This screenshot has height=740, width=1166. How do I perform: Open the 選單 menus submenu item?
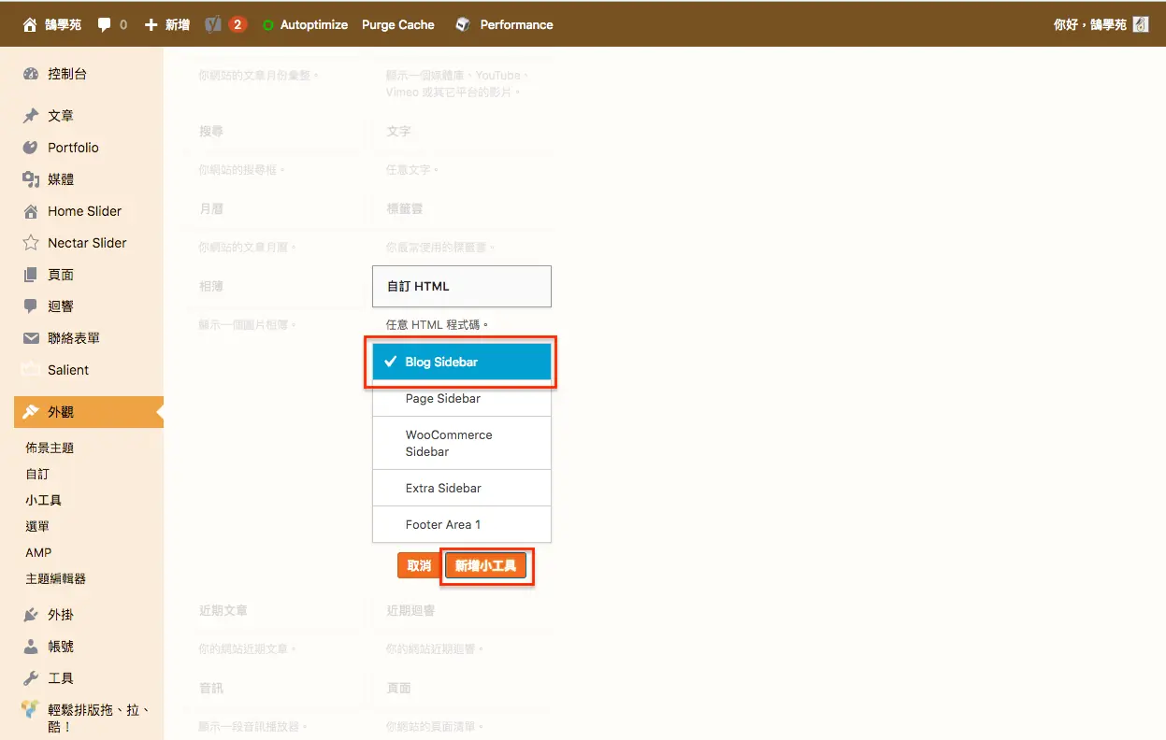(x=37, y=526)
